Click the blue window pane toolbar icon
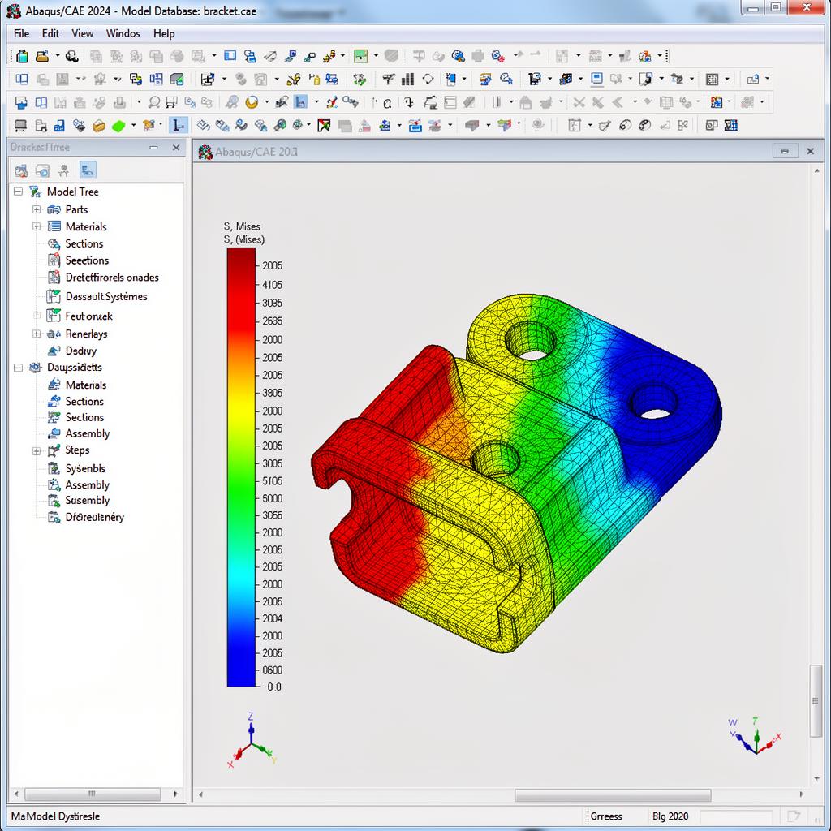Viewport: 831px width, 831px height. 230,56
